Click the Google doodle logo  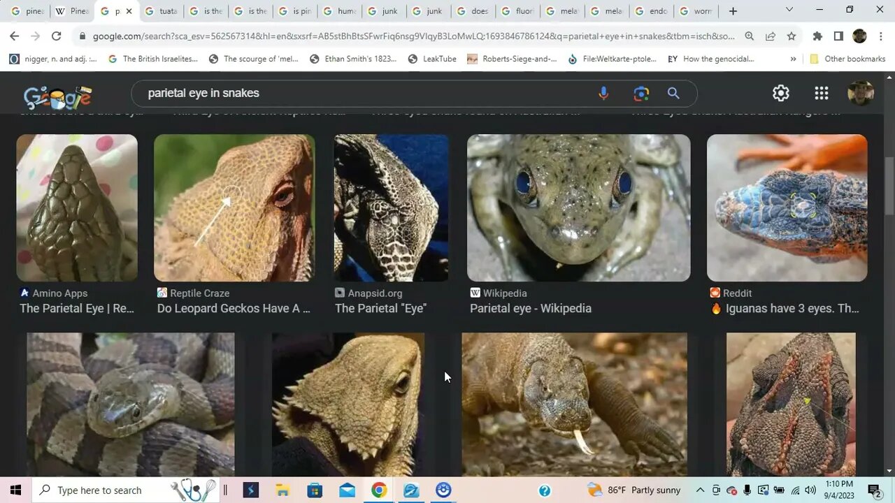click(x=57, y=97)
